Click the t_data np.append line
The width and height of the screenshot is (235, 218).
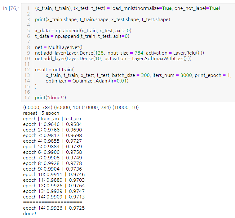pos(82,36)
